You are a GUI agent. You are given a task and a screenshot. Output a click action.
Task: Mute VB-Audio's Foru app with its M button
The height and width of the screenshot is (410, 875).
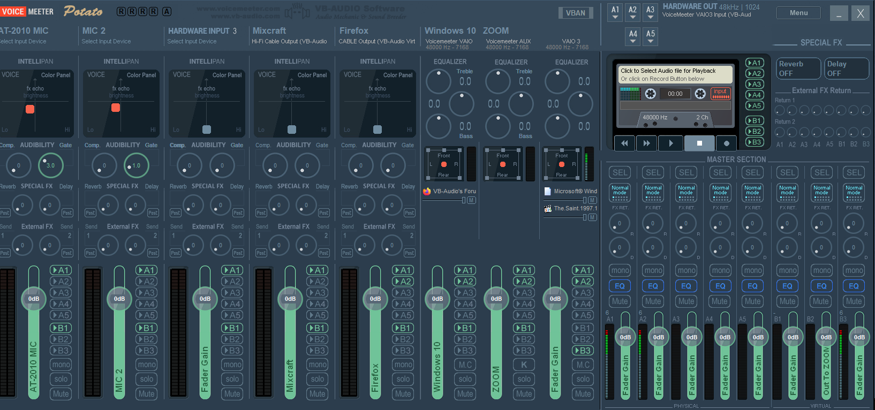click(x=471, y=200)
